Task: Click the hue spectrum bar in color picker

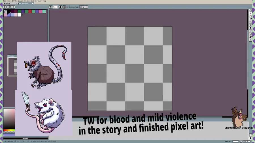Action: 9,130
